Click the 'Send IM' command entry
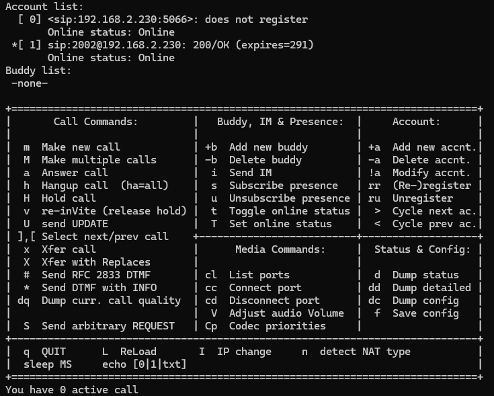Viewport: 494px width, 396px height. 250,173
